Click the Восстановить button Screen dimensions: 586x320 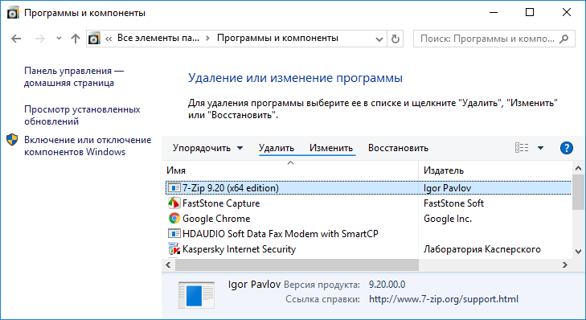point(398,148)
